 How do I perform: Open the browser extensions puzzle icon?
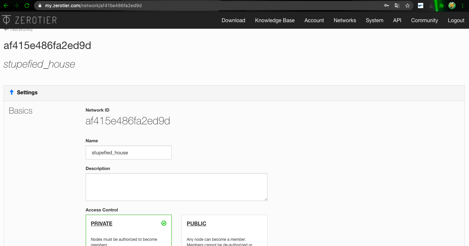click(442, 6)
